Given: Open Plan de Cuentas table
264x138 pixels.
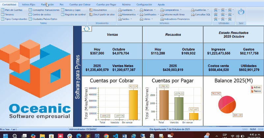Looking at the screenshot, I should click(x=13, y=10).
